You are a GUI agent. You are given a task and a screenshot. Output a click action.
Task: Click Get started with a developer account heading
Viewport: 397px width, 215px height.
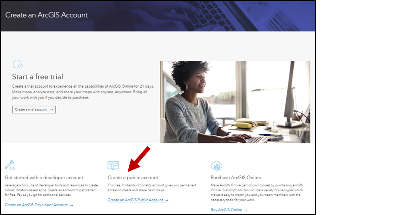(44, 177)
